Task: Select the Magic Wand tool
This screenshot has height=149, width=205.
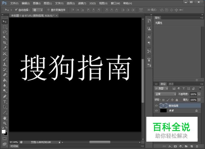Action: (x=5, y=38)
